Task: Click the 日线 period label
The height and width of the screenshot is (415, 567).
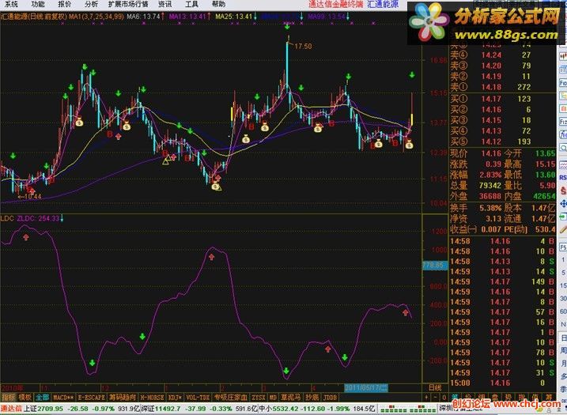Action: (435, 388)
